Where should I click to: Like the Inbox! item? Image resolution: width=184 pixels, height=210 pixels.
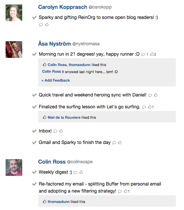coord(61,131)
